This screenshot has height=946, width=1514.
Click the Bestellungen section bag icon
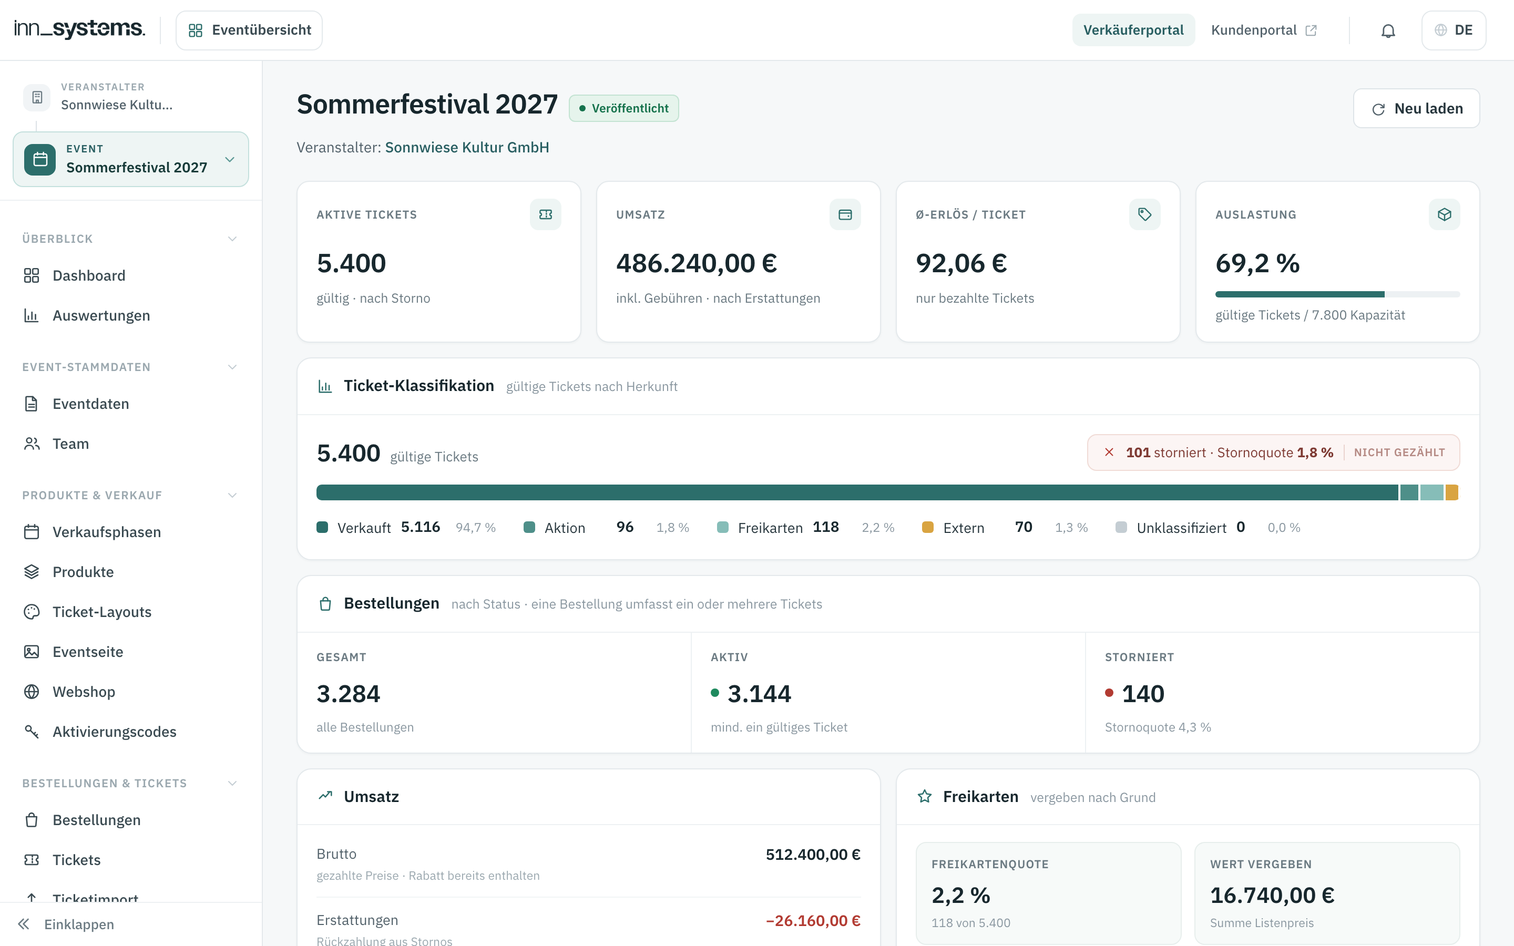(325, 604)
